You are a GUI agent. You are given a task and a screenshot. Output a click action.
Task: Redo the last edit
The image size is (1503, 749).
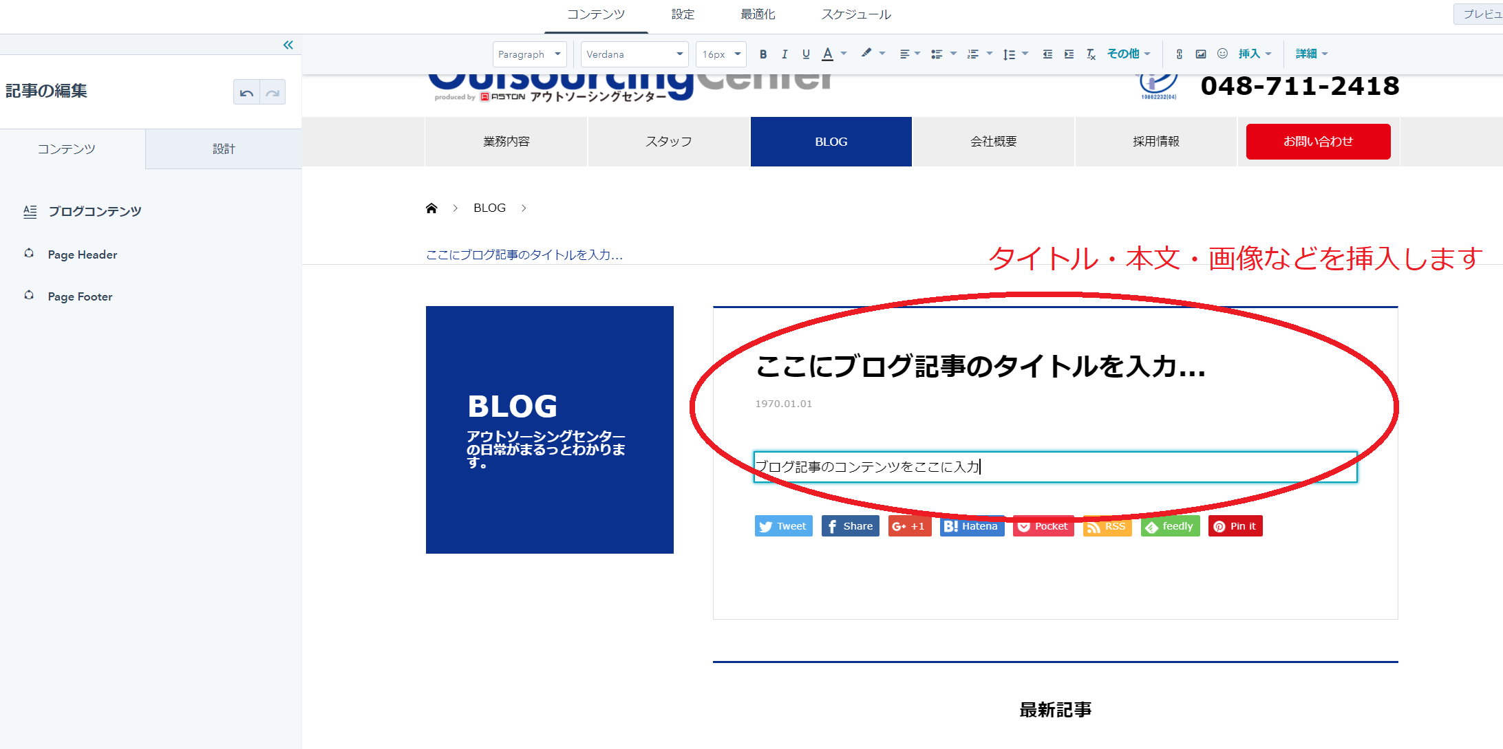point(273,92)
